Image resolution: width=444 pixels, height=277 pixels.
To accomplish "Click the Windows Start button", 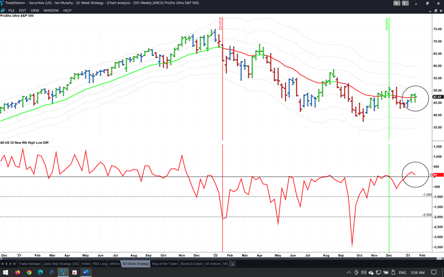I will click(x=5, y=272).
